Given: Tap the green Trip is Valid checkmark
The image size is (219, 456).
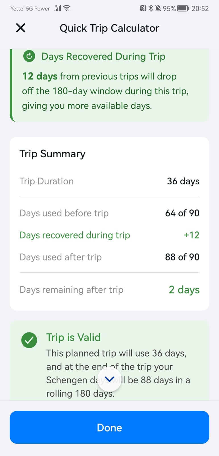Looking at the screenshot, I should [29, 340].
